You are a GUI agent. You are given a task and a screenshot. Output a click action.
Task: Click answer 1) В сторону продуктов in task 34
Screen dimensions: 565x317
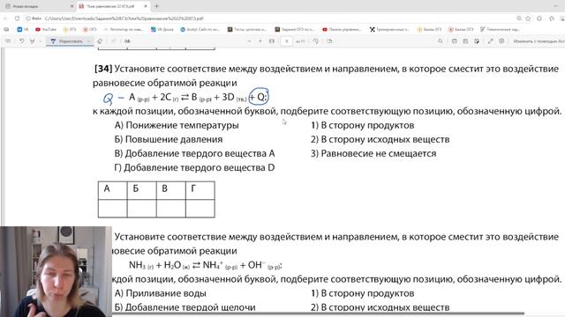click(x=363, y=125)
